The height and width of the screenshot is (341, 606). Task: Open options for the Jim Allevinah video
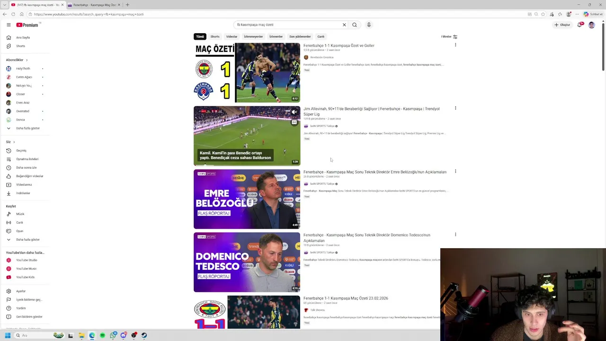tap(455, 108)
